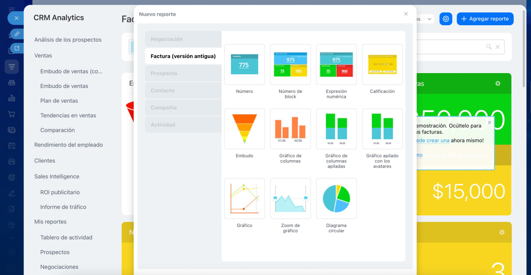The width and height of the screenshot is (531, 275).
Task: Pick the Número report widget
Action: 244,64
